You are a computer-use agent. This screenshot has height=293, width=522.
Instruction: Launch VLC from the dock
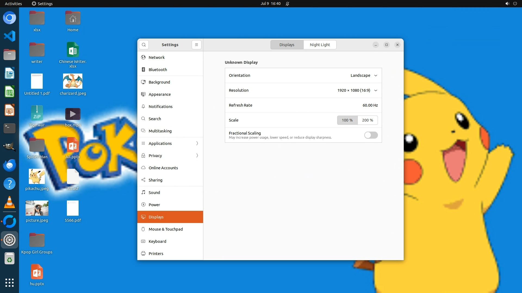pos(10,202)
